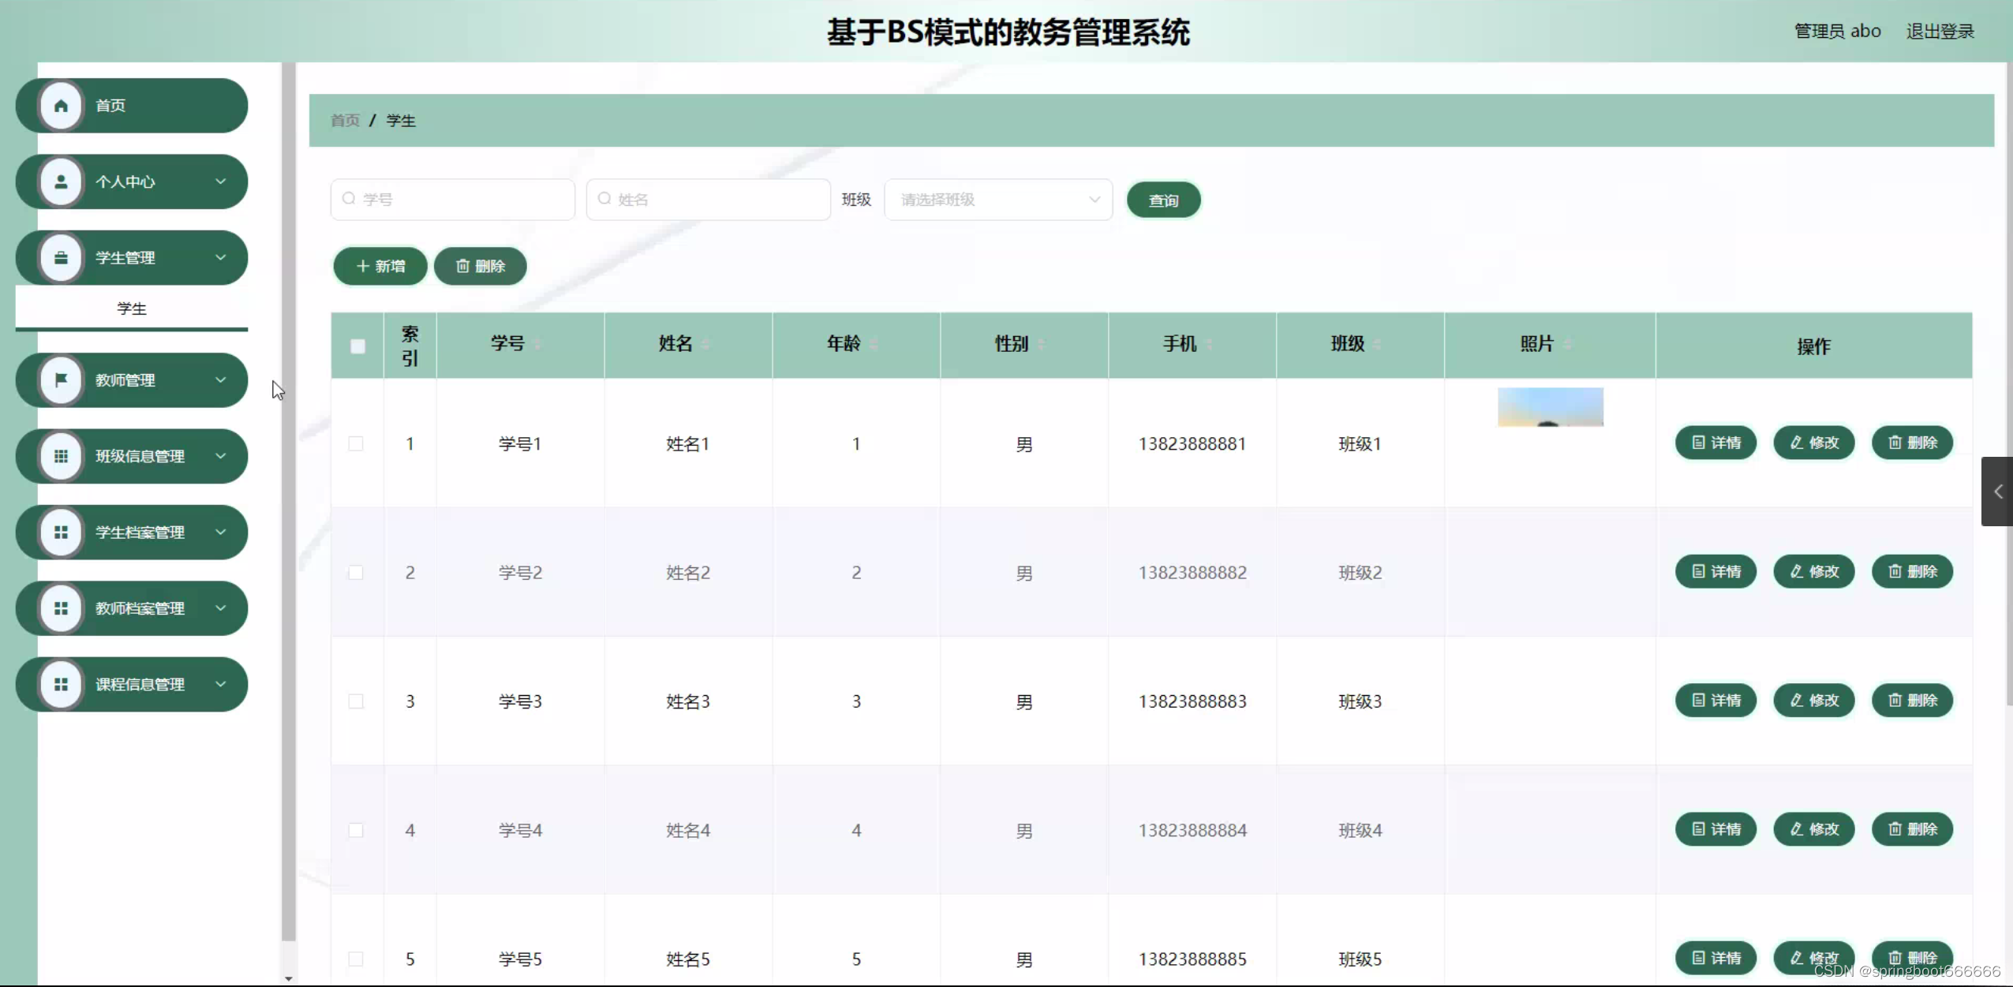2013x987 pixels.
Task: Click the icon beside 课程信息管理
Action: 61,685
